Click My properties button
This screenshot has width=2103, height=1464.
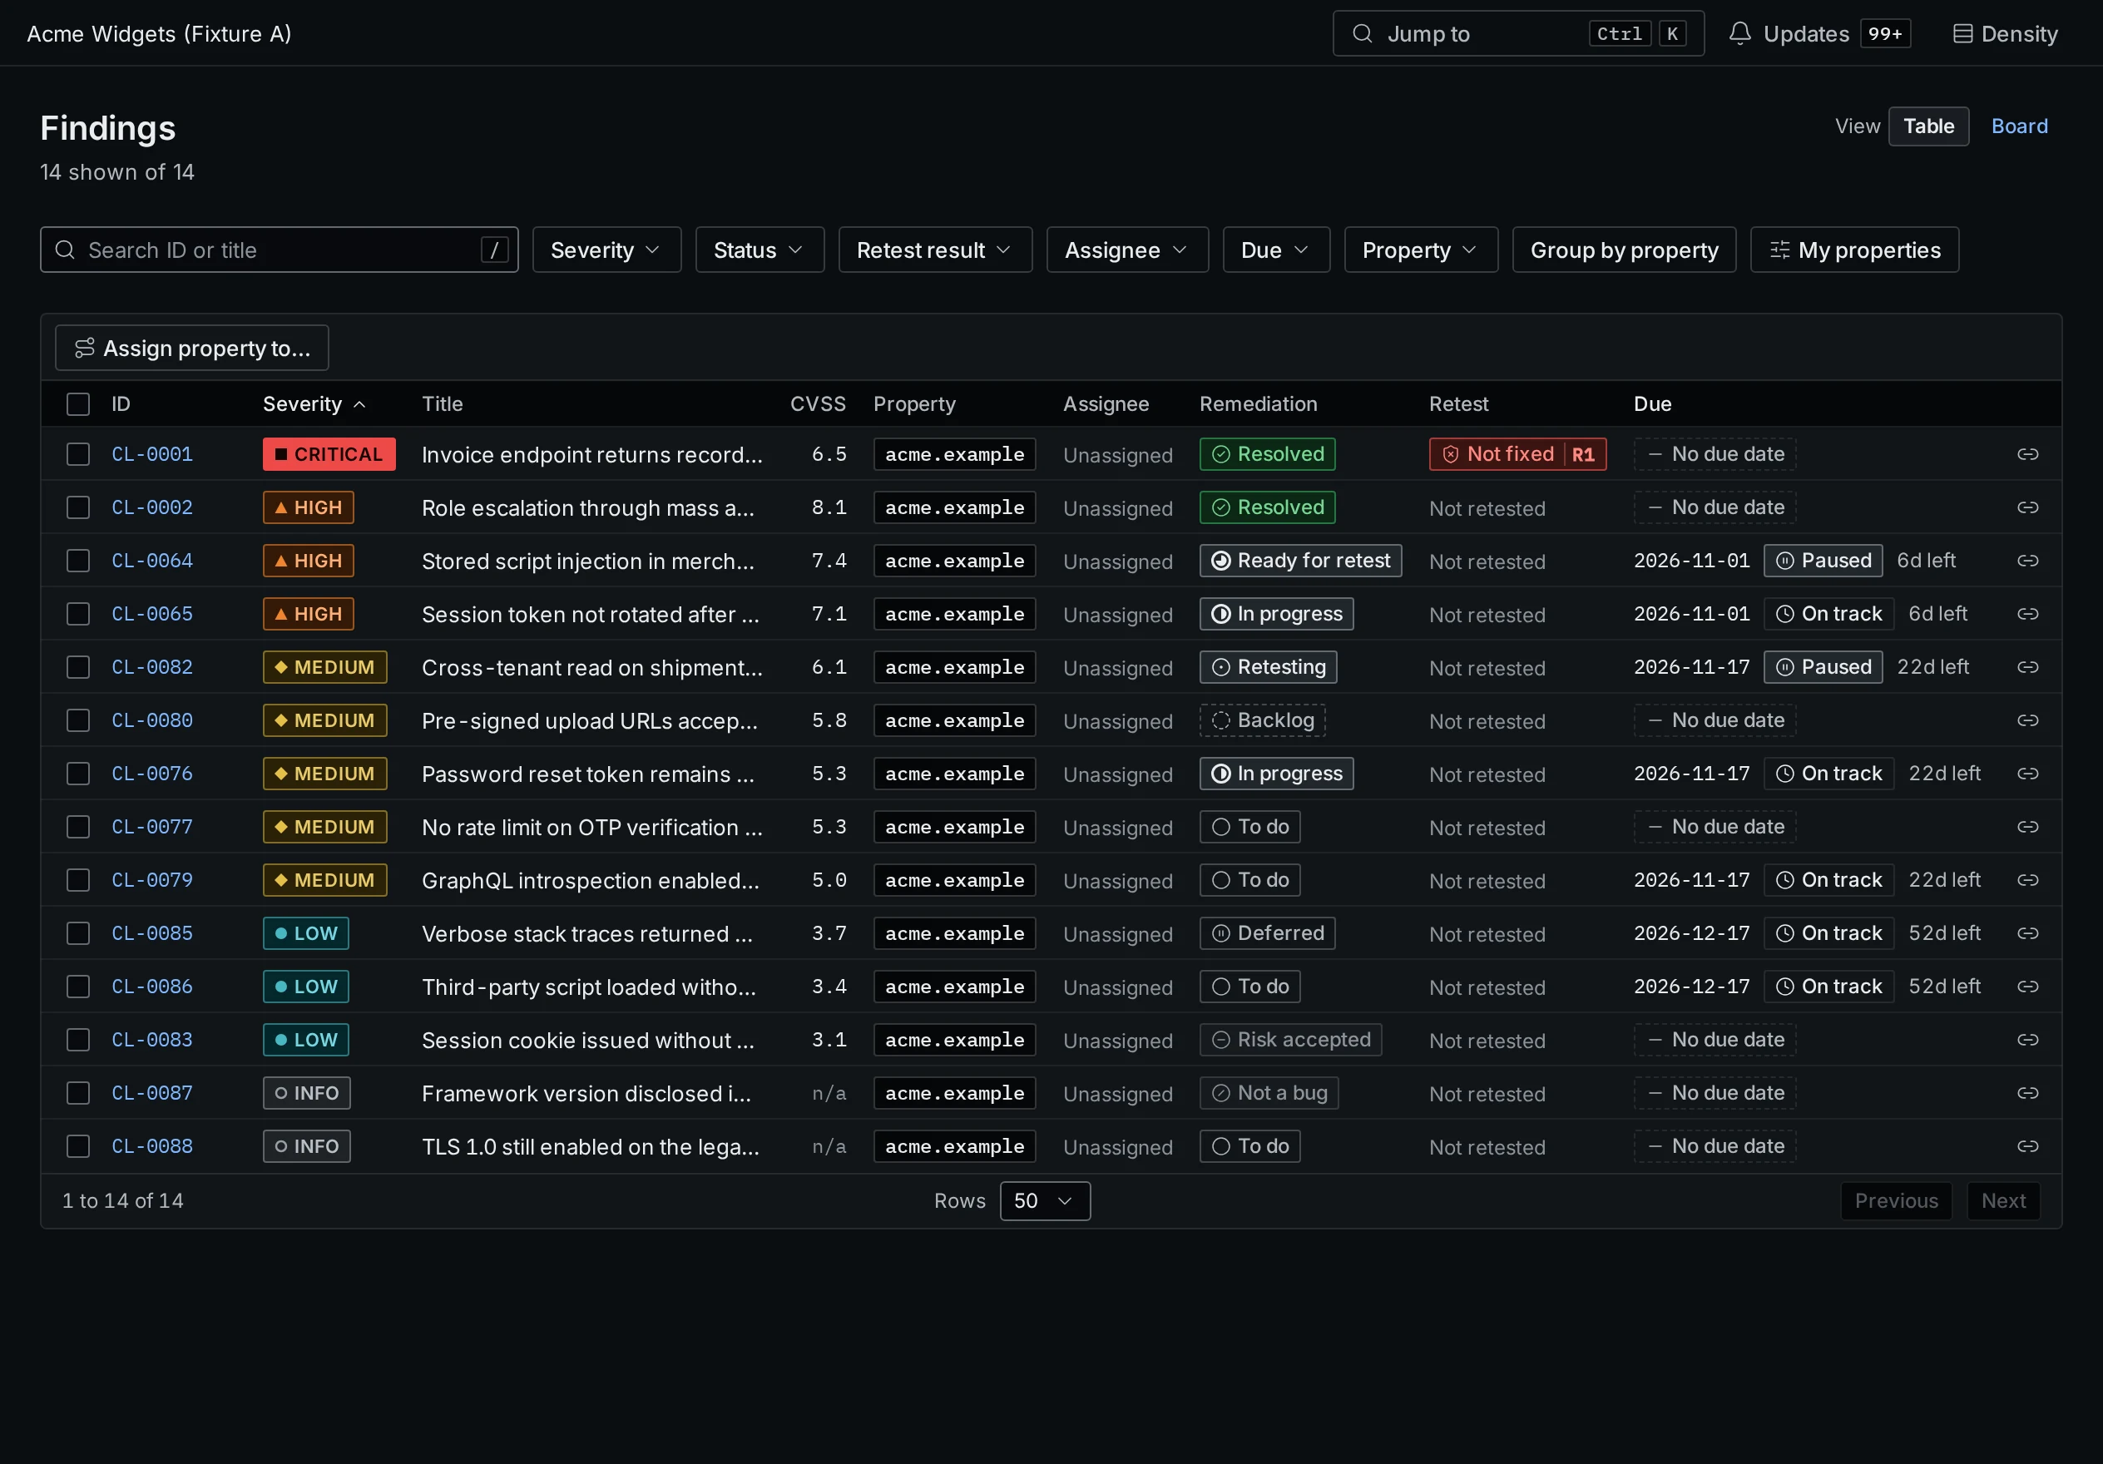pos(1854,250)
